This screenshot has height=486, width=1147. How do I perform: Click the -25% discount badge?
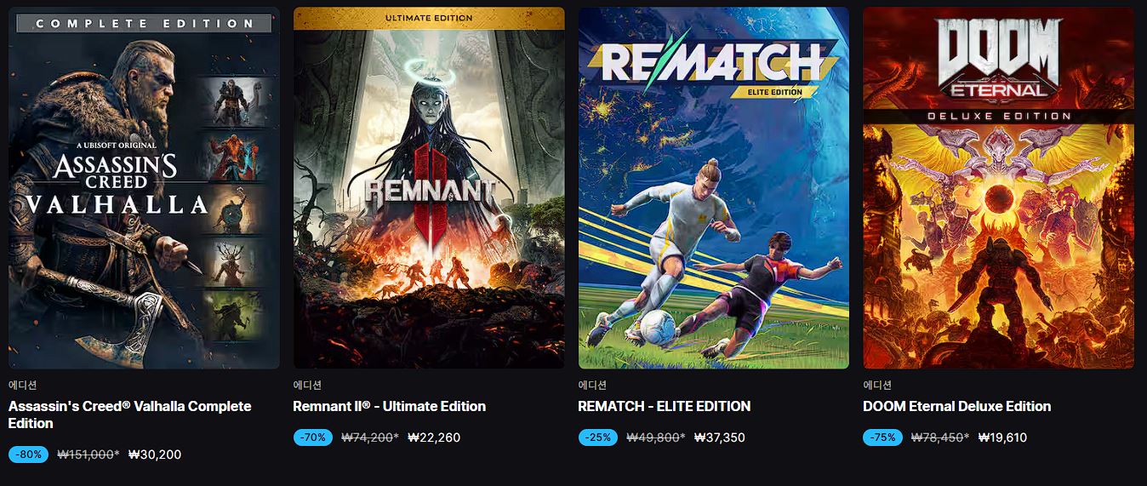tap(598, 437)
